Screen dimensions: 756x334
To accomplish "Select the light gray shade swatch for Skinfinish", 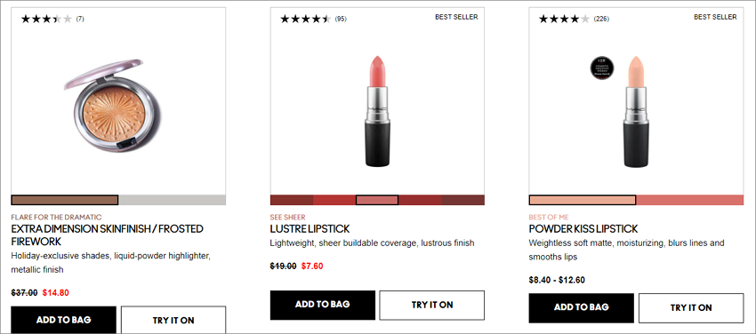I will click(173, 200).
